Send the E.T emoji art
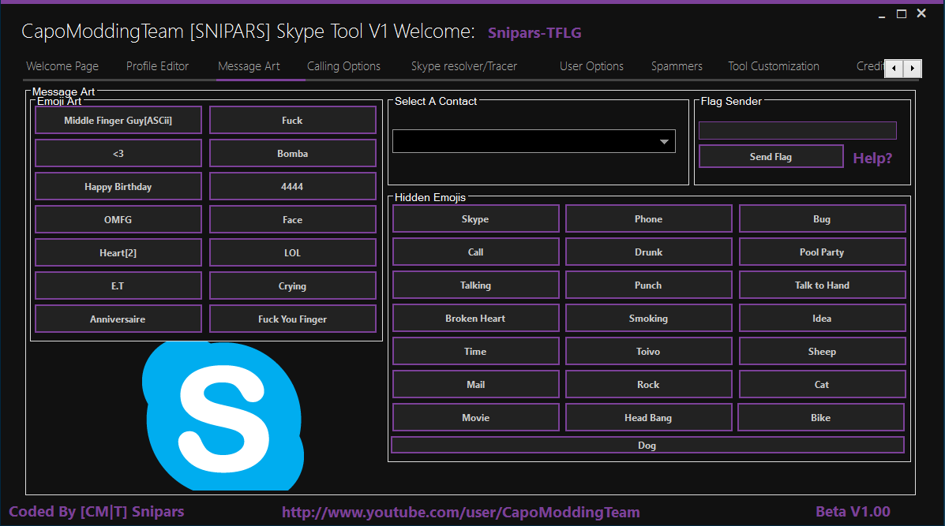Viewport: 945px width, 526px height. point(118,285)
